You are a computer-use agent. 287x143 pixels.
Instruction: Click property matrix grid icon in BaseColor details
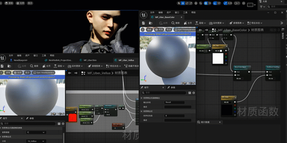pyautogui.click(x=190, y=93)
